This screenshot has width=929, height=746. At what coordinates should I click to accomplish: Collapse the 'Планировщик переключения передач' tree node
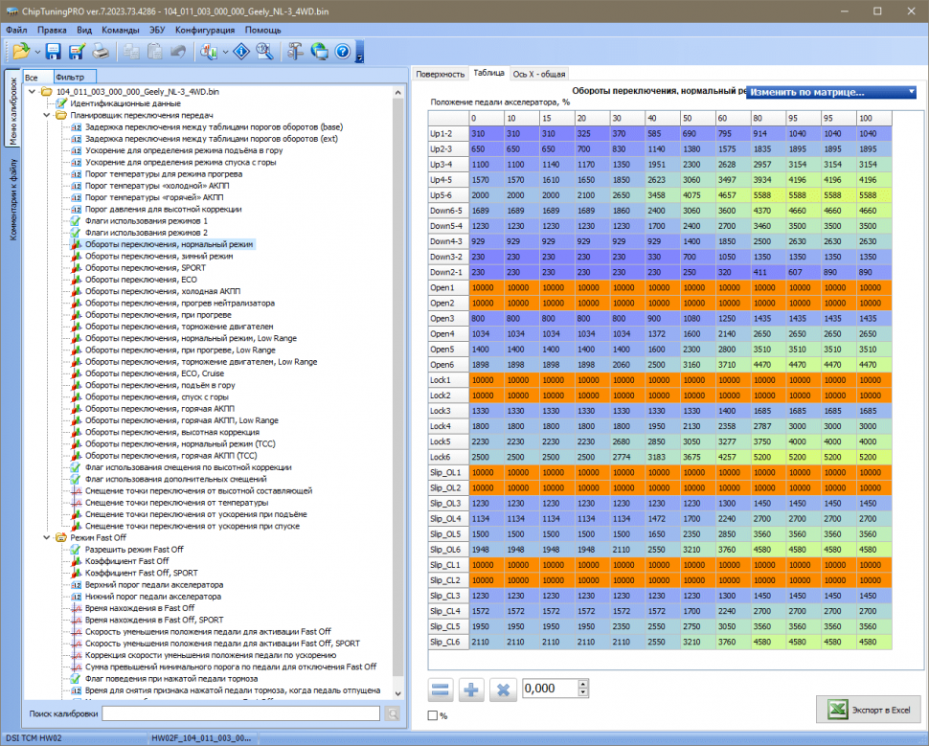(48, 115)
